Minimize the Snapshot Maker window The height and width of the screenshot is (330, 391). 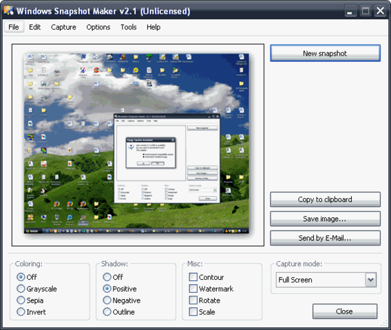[350, 11]
